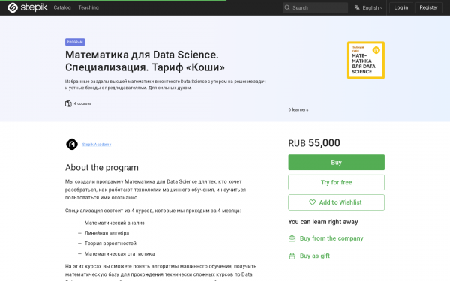Click 'Математический анализ' list item

(x=114, y=223)
